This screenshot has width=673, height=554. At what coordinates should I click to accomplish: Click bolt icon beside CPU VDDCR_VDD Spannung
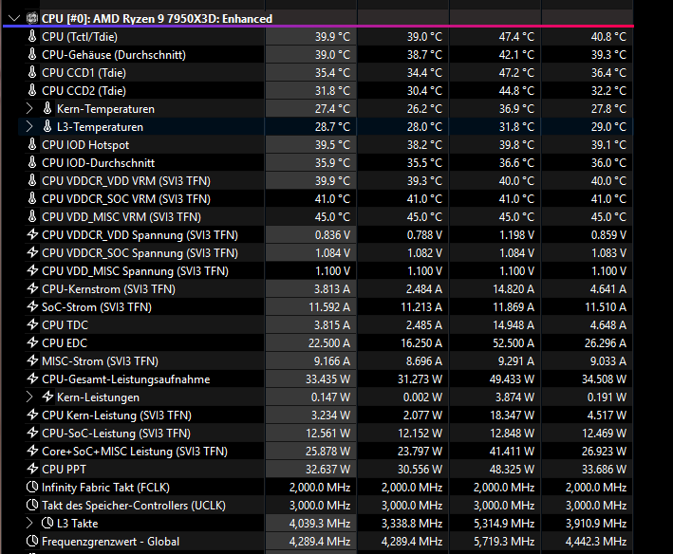[32, 234]
